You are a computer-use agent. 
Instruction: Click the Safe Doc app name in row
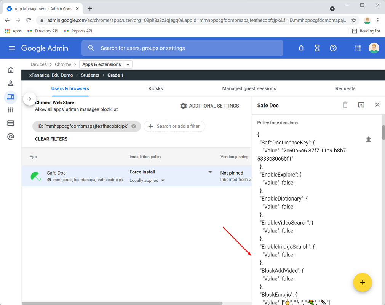tap(56, 173)
